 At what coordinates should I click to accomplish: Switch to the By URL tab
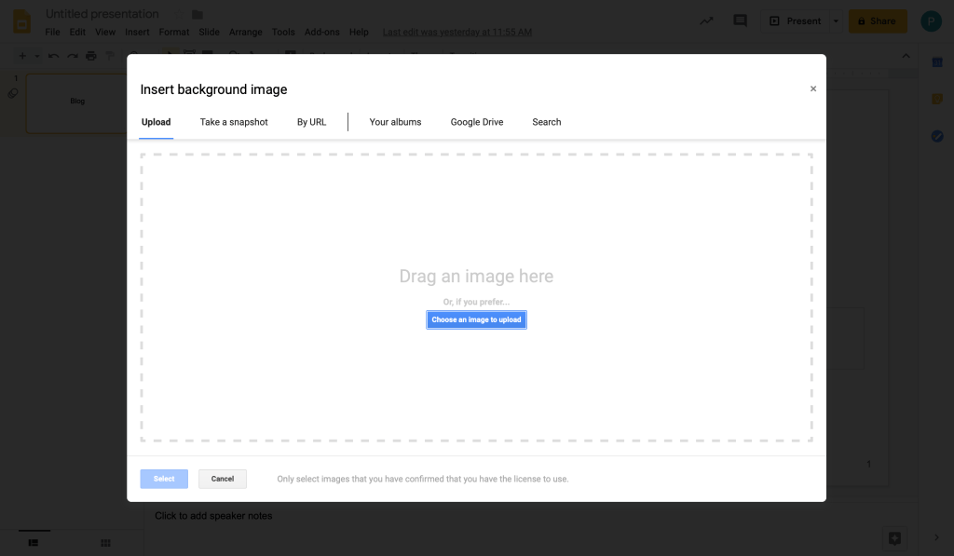[x=311, y=122]
